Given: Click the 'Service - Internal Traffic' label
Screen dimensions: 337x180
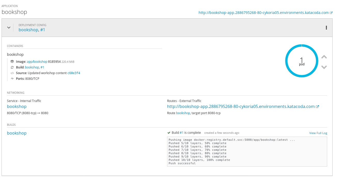Looking at the screenshot, I should (24, 101).
